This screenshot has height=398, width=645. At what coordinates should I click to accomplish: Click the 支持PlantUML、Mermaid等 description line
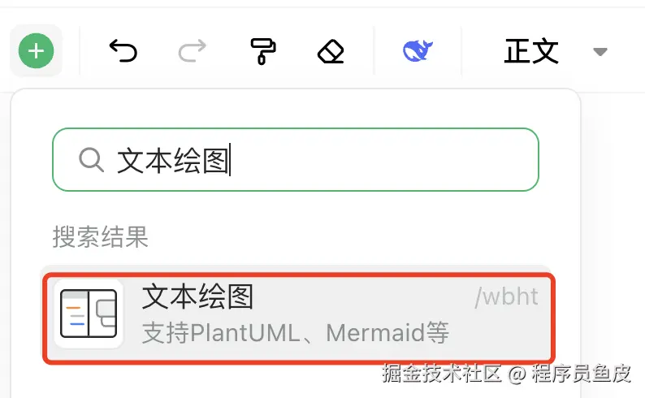(296, 333)
